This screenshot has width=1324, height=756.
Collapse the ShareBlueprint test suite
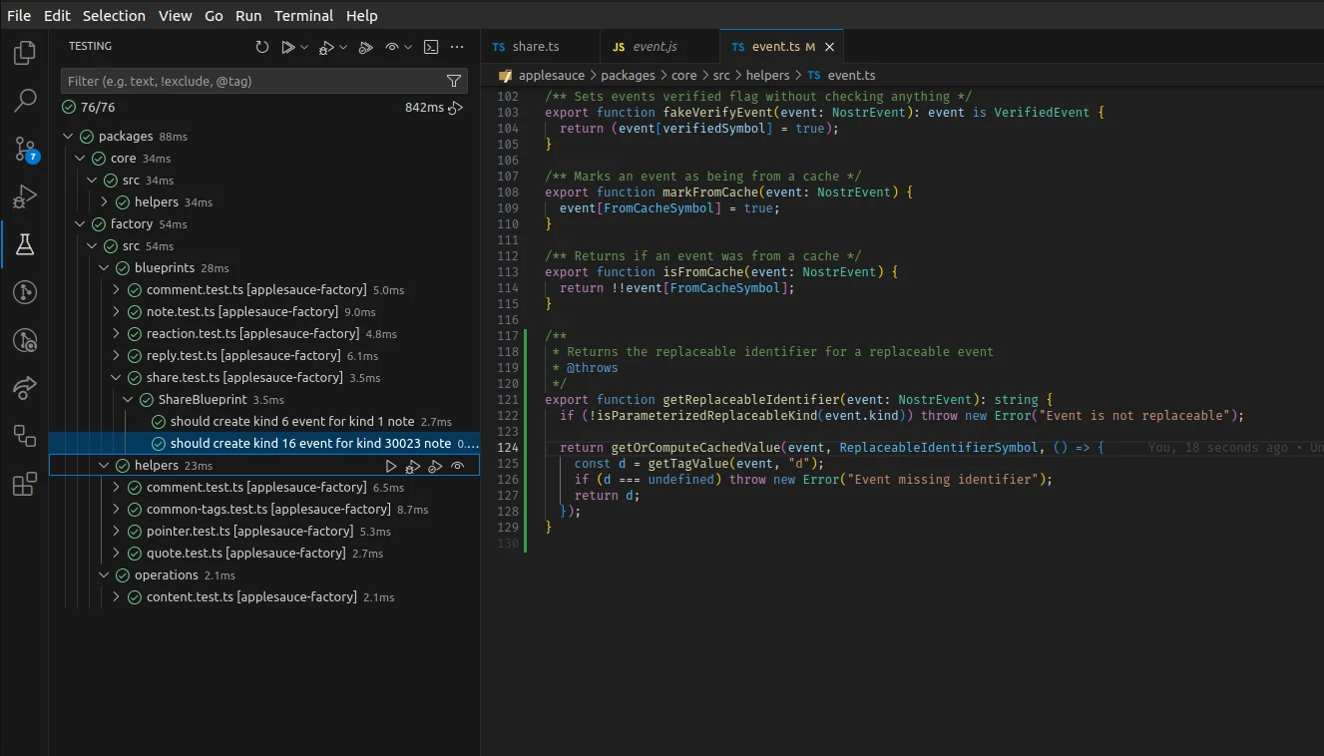click(x=128, y=400)
